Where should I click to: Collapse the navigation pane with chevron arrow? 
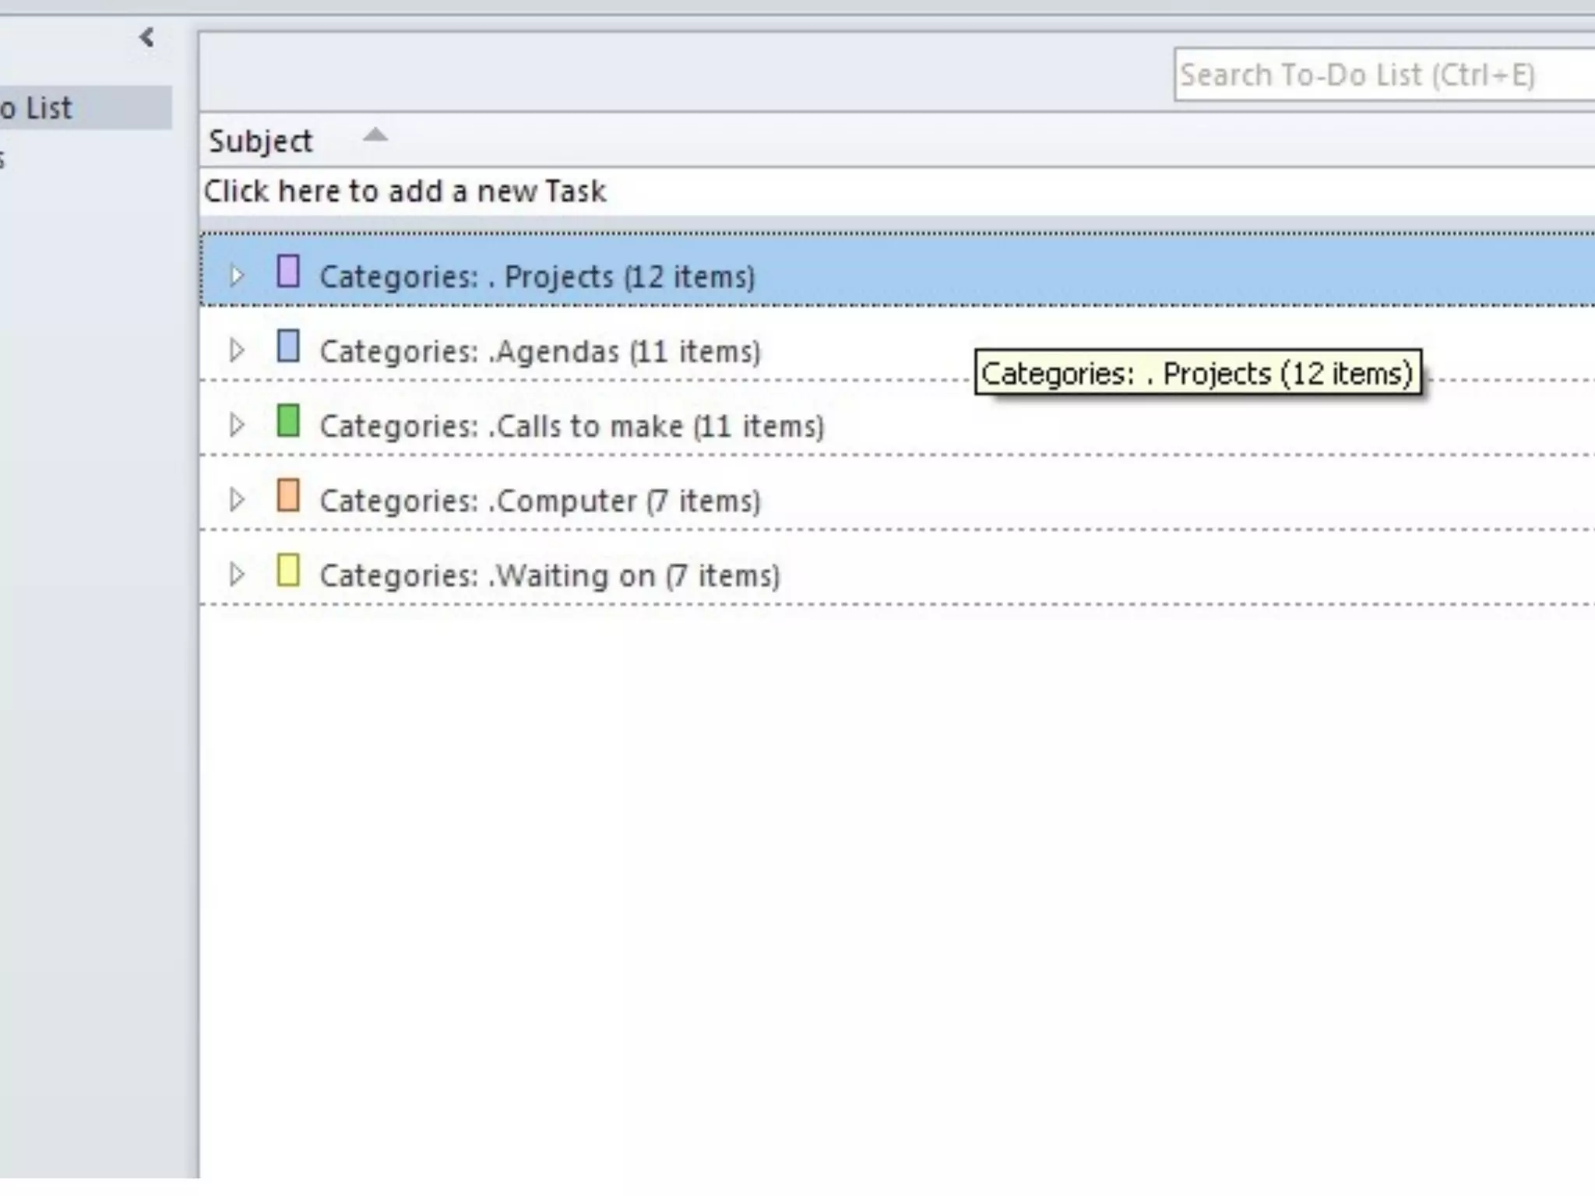pyautogui.click(x=146, y=37)
